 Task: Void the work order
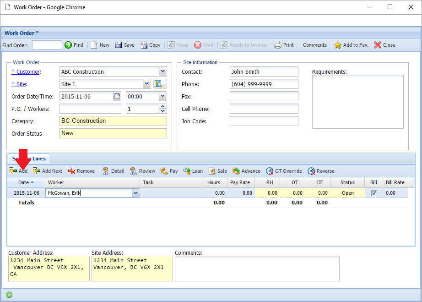204,45
